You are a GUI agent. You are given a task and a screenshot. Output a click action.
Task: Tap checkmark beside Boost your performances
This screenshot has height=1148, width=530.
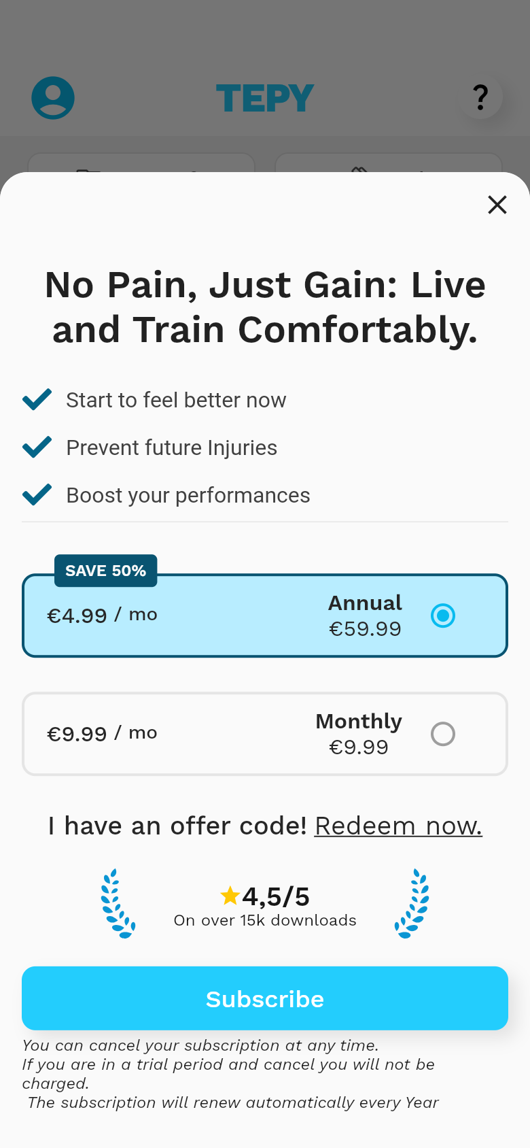coord(37,494)
